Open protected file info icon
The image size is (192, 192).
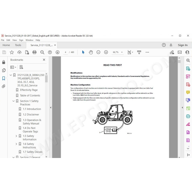pyautogui.click(x=27, y=52)
